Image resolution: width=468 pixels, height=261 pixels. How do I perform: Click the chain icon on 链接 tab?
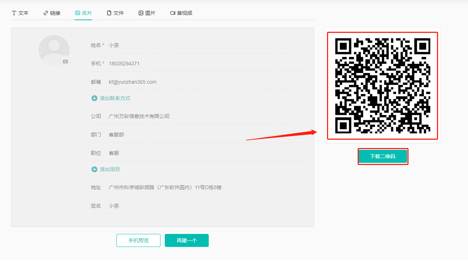point(46,13)
